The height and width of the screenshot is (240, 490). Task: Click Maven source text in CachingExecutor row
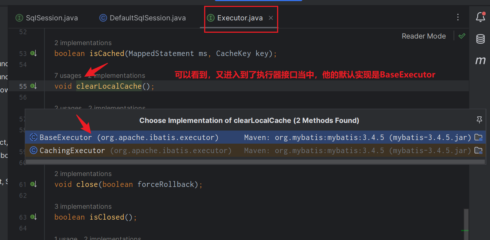pos(358,151)
